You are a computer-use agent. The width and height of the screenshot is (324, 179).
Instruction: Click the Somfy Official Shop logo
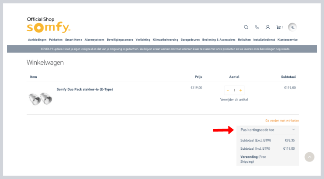coord(49,25)
